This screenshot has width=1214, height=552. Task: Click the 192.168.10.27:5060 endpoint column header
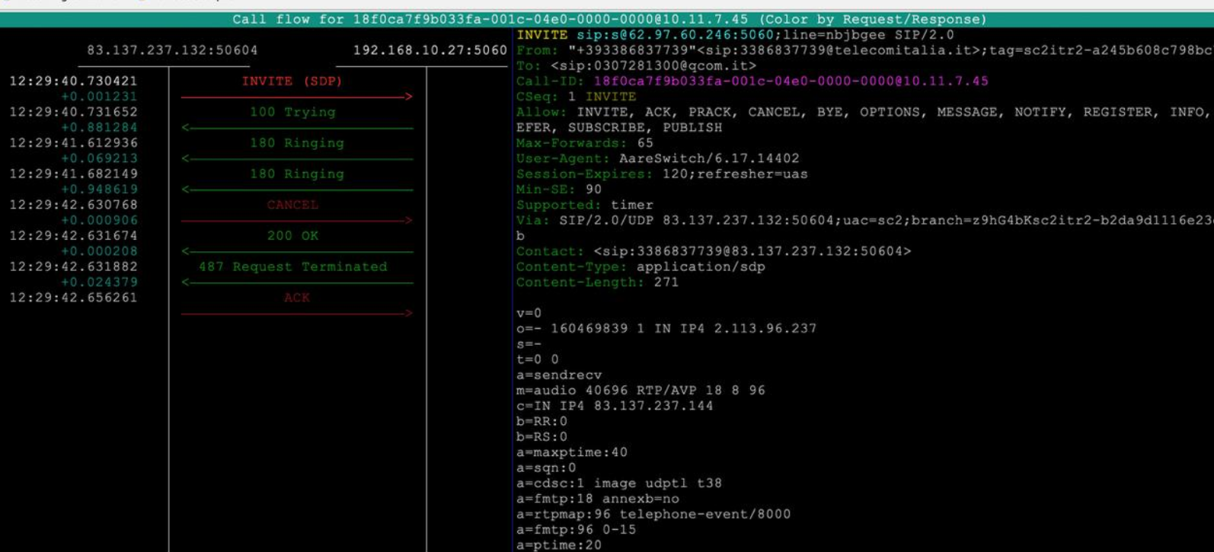point(430,50)
